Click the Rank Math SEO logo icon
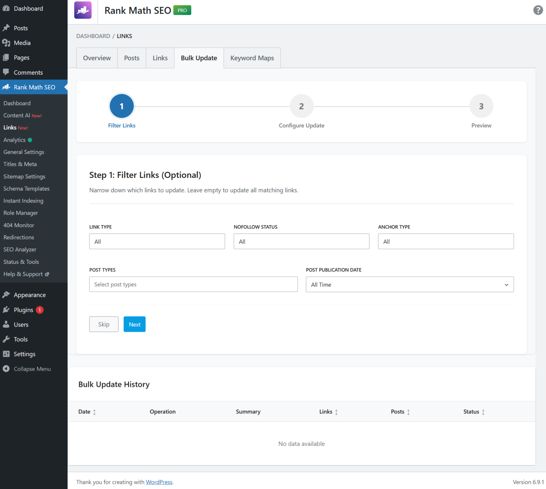This screenshot has width=546, height=489. pyautogui.click(x=82, y=10)
